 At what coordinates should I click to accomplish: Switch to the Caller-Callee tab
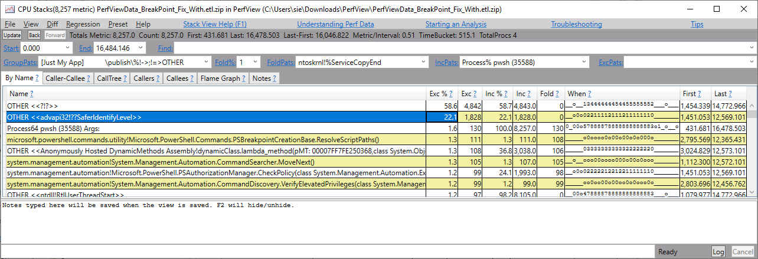coord(67,78)
